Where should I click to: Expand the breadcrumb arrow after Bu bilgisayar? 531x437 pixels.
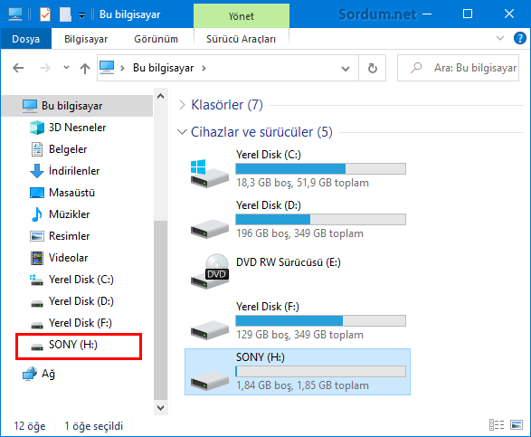coord(204,68)
